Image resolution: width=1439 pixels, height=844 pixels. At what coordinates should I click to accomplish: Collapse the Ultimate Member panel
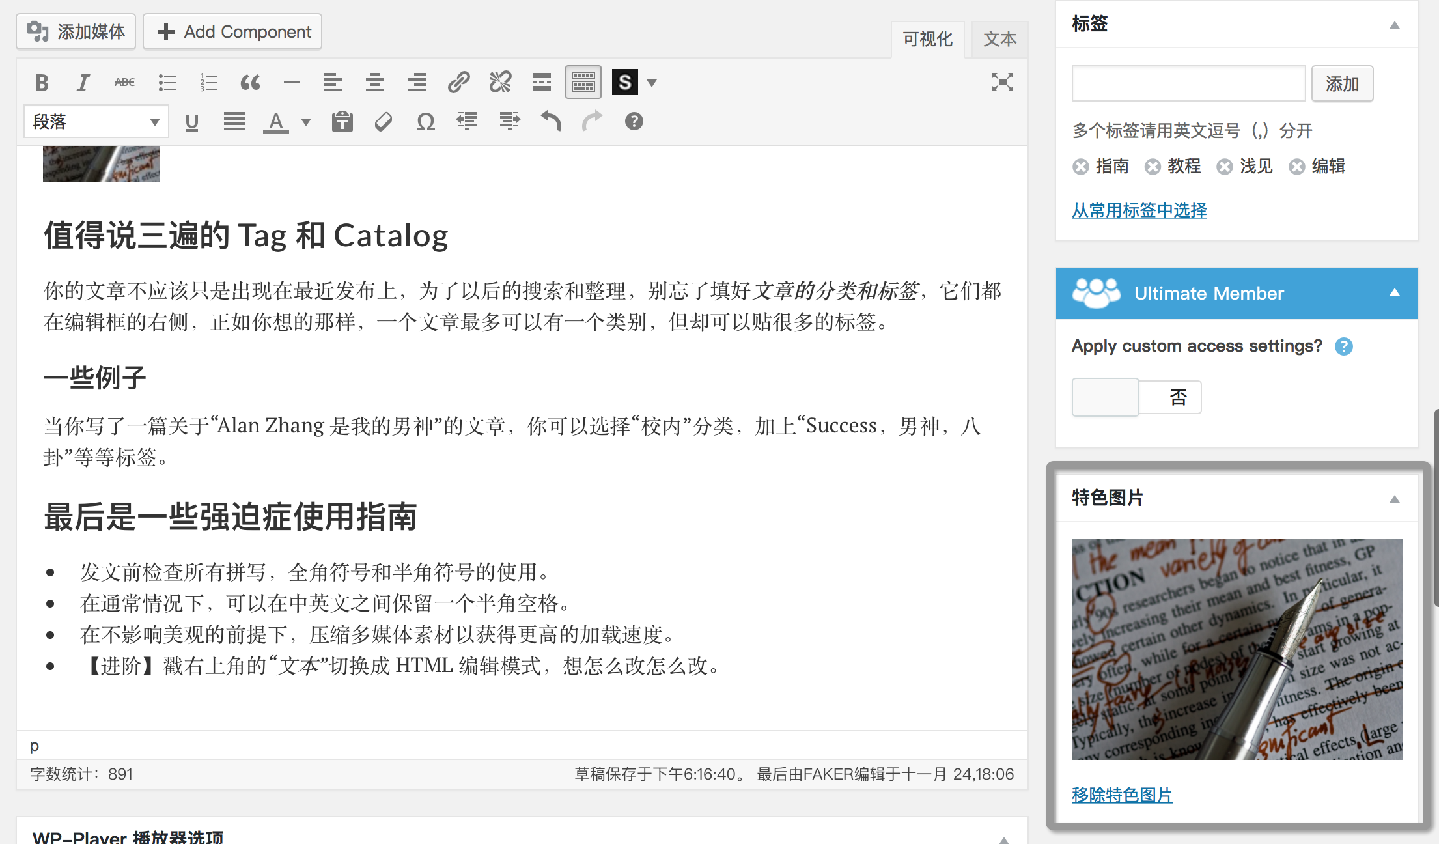pyautogui.click(x=1394, y=293)
